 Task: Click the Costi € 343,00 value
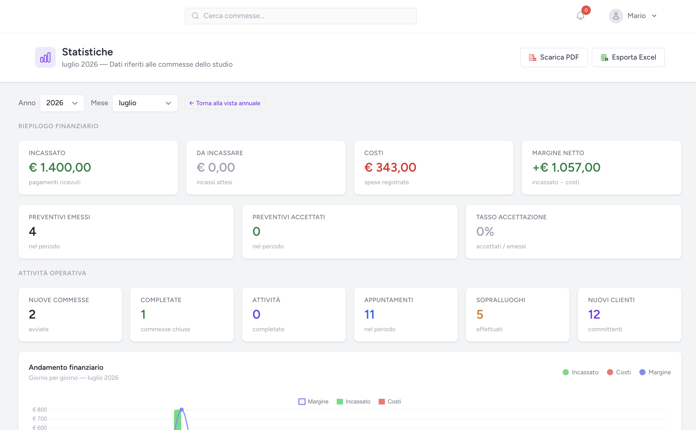(390, 167)
